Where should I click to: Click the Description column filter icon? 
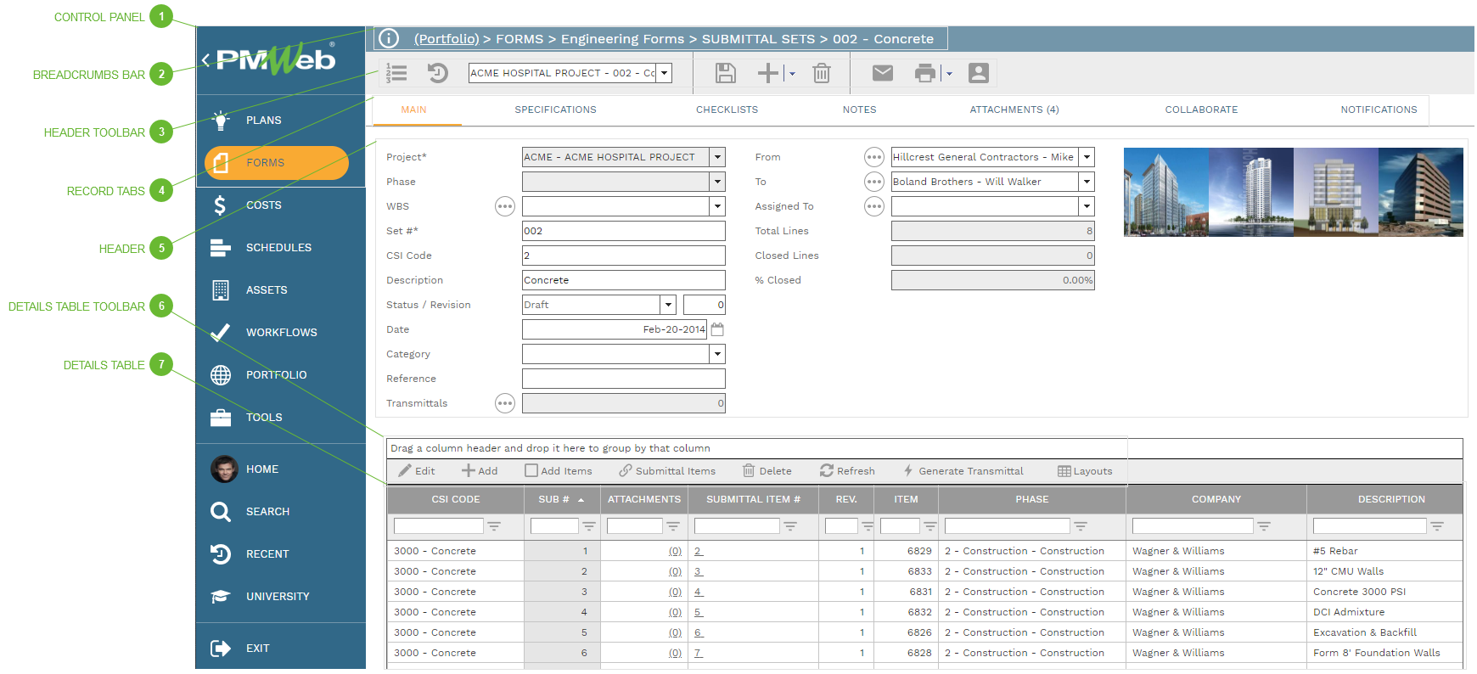coord(1437,526)
